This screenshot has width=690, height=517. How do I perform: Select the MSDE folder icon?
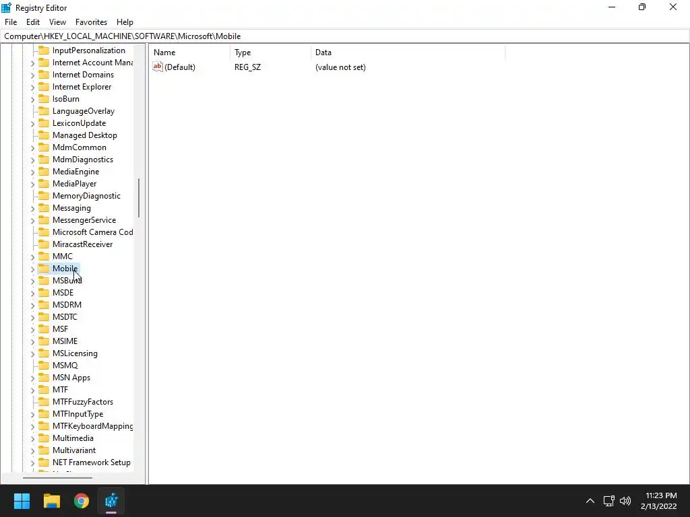[44, 292]
